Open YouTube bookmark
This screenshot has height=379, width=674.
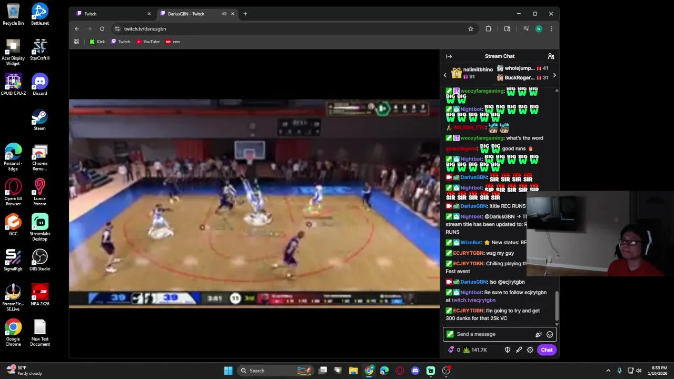pyautogui.click(x=148, y=42)
